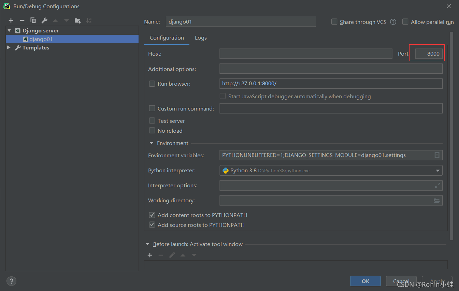Click Share through VCS help icon
Viewport: 459px width, 291px height.
click(393, 22)
